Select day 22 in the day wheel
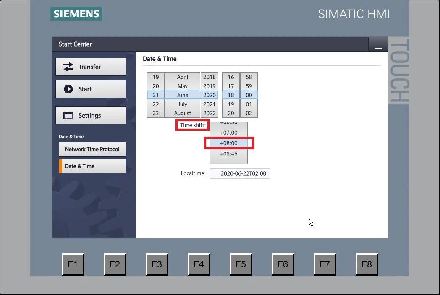Image resolution: width=440 pixels, height=295 pixels. pos(156,104)
